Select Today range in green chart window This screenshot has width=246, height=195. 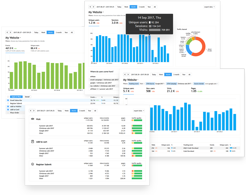(x=36, y=32)
